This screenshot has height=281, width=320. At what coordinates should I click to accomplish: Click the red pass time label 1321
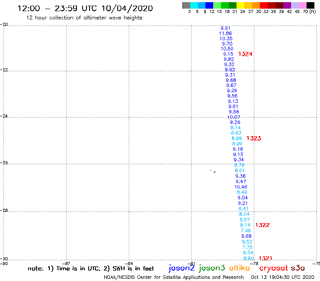[x=266, y=259]
